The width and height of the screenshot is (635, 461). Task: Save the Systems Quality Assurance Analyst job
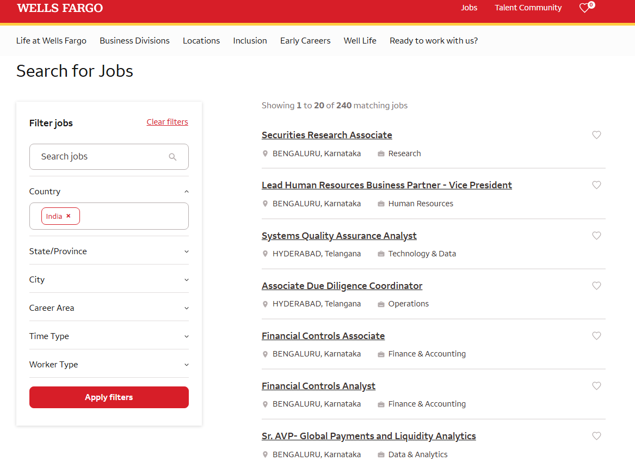pyautogui.click(x=596, y=236)
